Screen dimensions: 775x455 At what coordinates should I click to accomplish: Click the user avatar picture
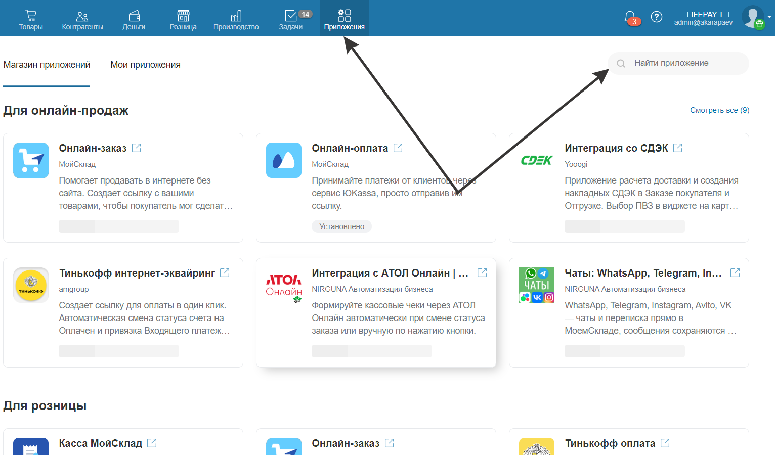pyautogui.click(x=753, y=17)
